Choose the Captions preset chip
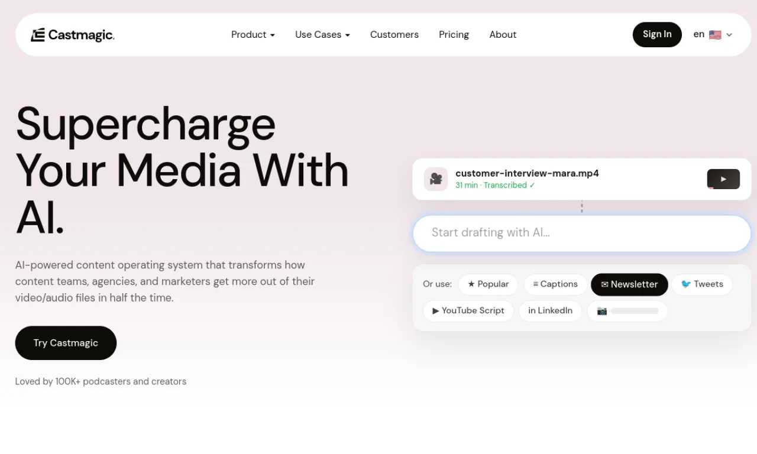Screen dimensions: 757x454 pos(555,284)
